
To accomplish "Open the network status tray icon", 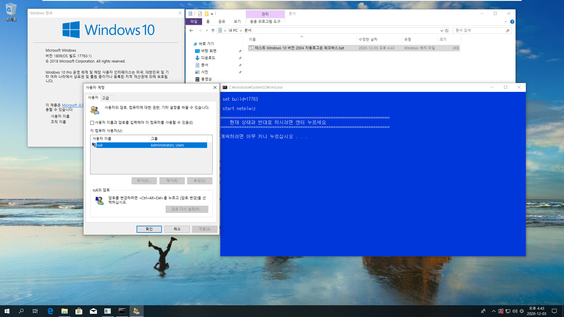I will click(508, 311).
